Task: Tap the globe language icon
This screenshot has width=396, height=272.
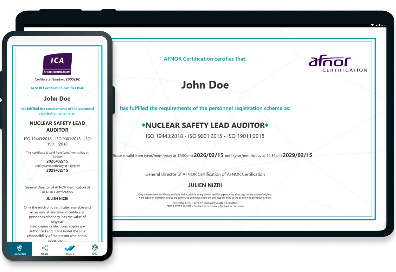Action: pyautogui.click(x=95, y=247)
